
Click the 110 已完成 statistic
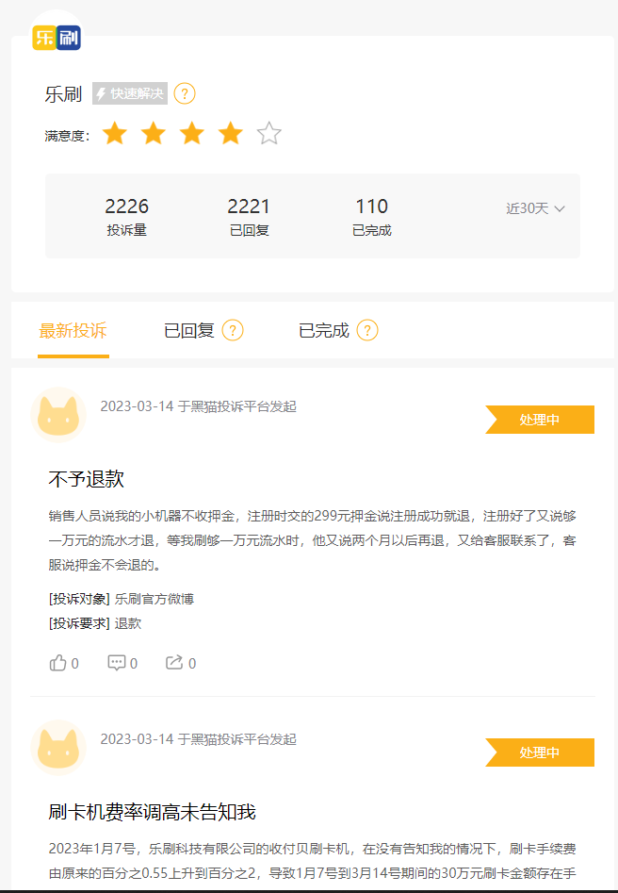point(371,217)
